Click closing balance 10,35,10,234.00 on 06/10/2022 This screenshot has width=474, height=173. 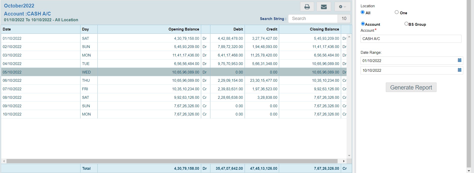(x=326, y=80)
